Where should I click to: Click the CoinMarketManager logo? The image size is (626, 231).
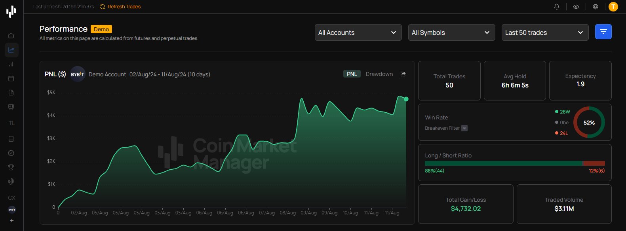(11, 11)
